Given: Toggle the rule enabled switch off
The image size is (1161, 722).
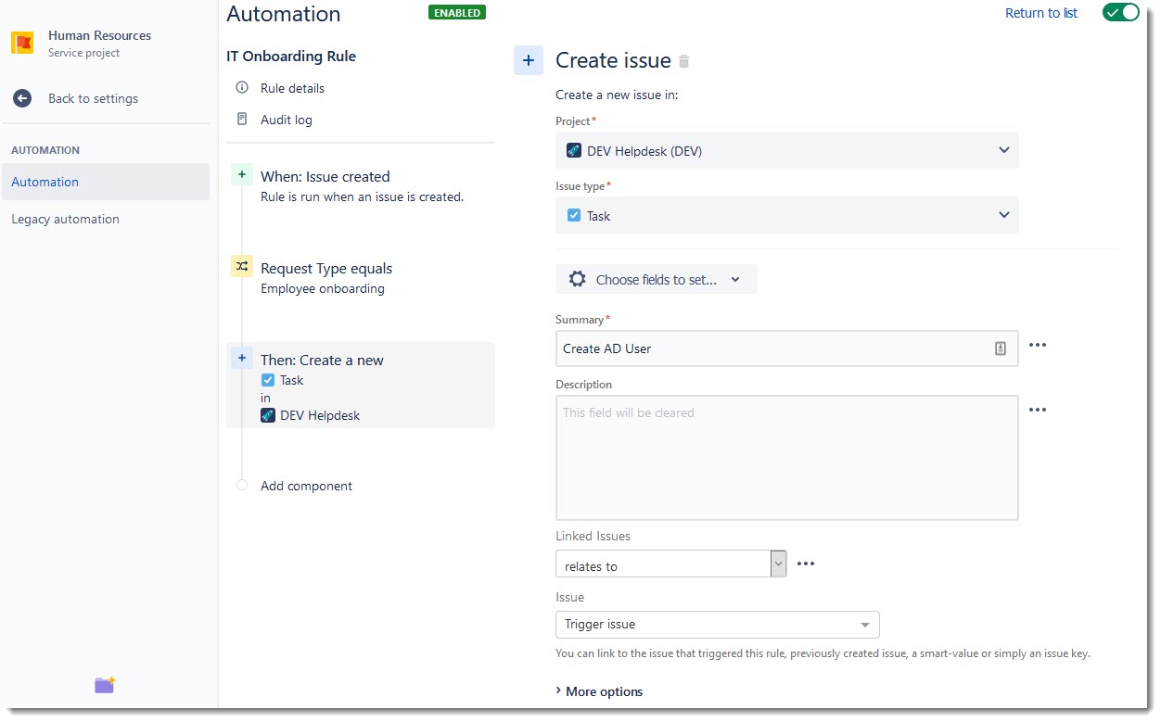Looking at the screenshot, I should pos(1120,12).
